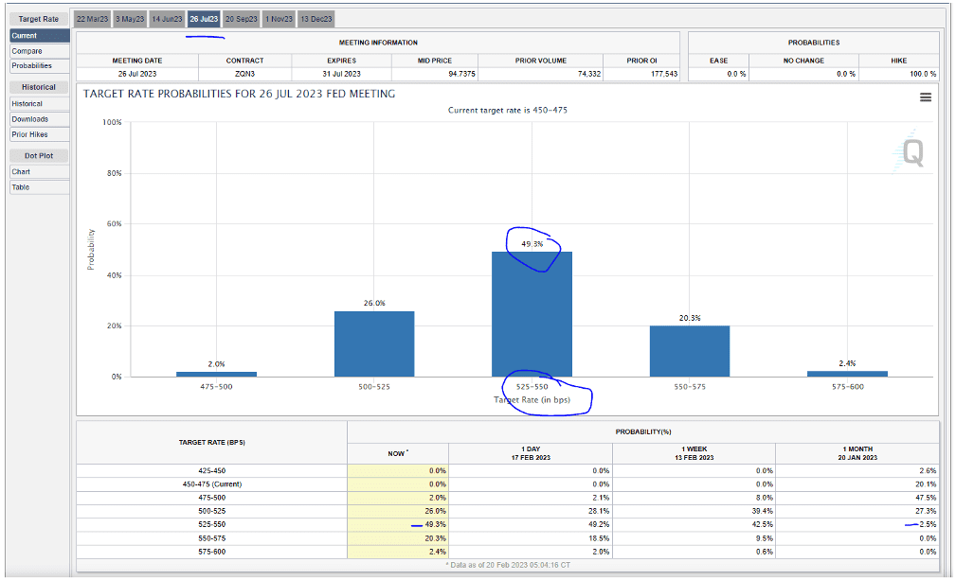
Task: Open Prior Hikes in the sidebar
Action: point(39,134)
